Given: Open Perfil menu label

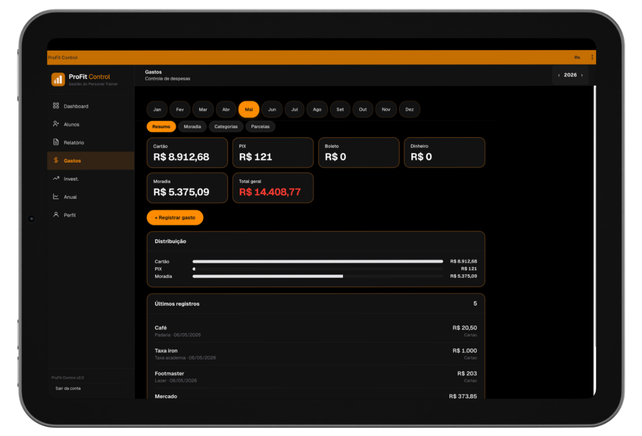Looking at the screenshot, I should 69,215.
